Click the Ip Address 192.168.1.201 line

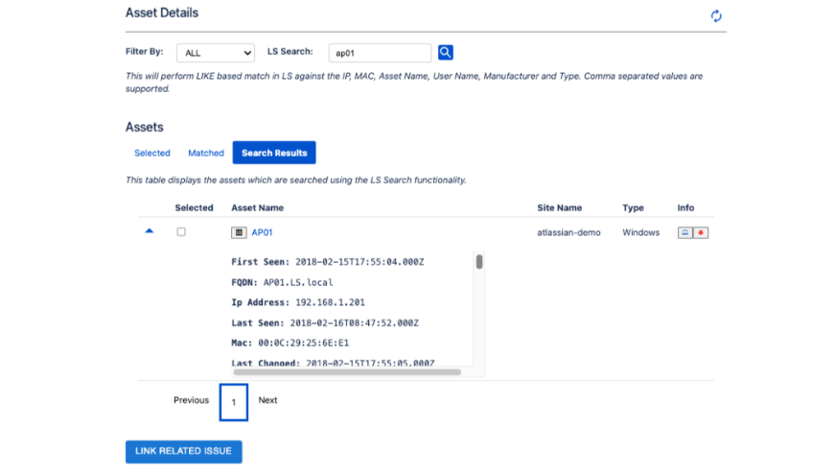pyautogui.click(x=298, y=302)
